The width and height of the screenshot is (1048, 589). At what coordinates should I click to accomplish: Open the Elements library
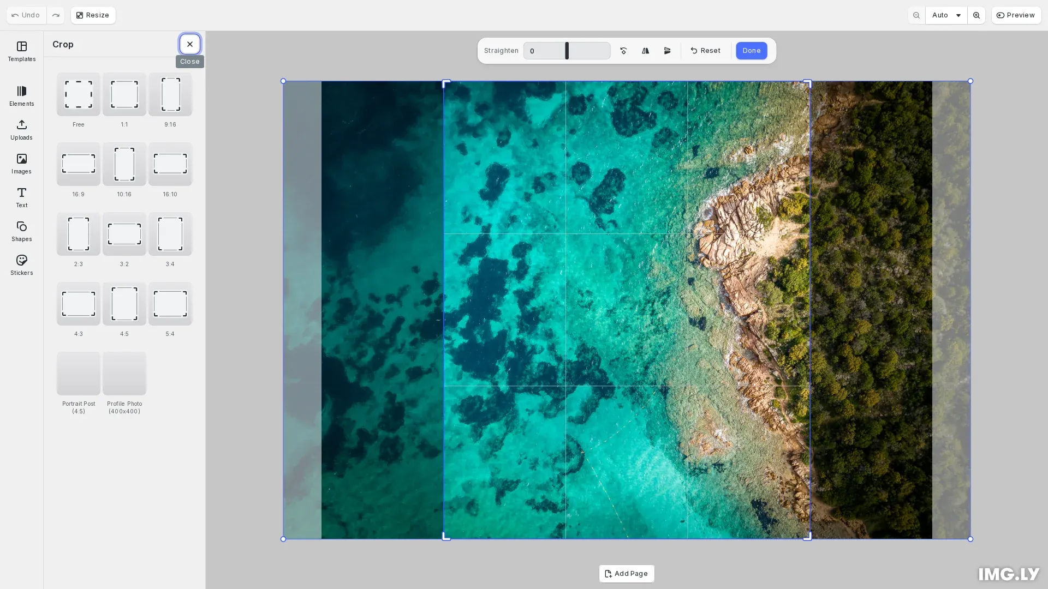pos(21,96)
